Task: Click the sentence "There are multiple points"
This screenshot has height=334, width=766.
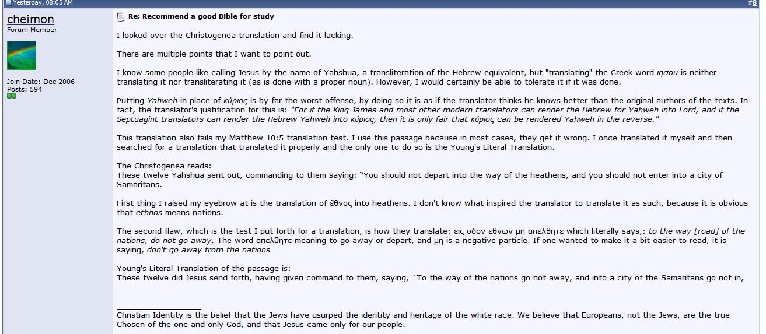Action: click(214, 54)
